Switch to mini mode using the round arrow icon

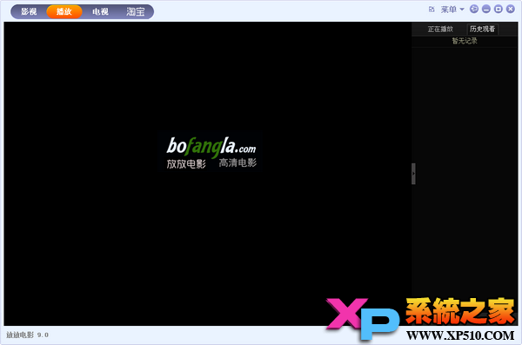click(x=474, y=9)
